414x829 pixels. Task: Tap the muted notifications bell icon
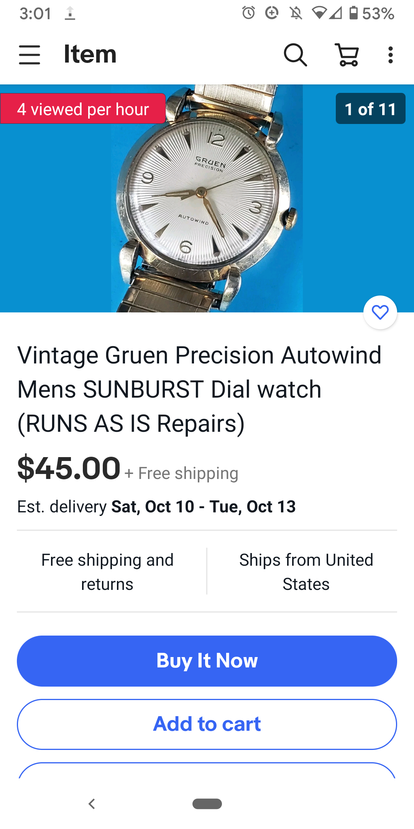coord(296,13)
